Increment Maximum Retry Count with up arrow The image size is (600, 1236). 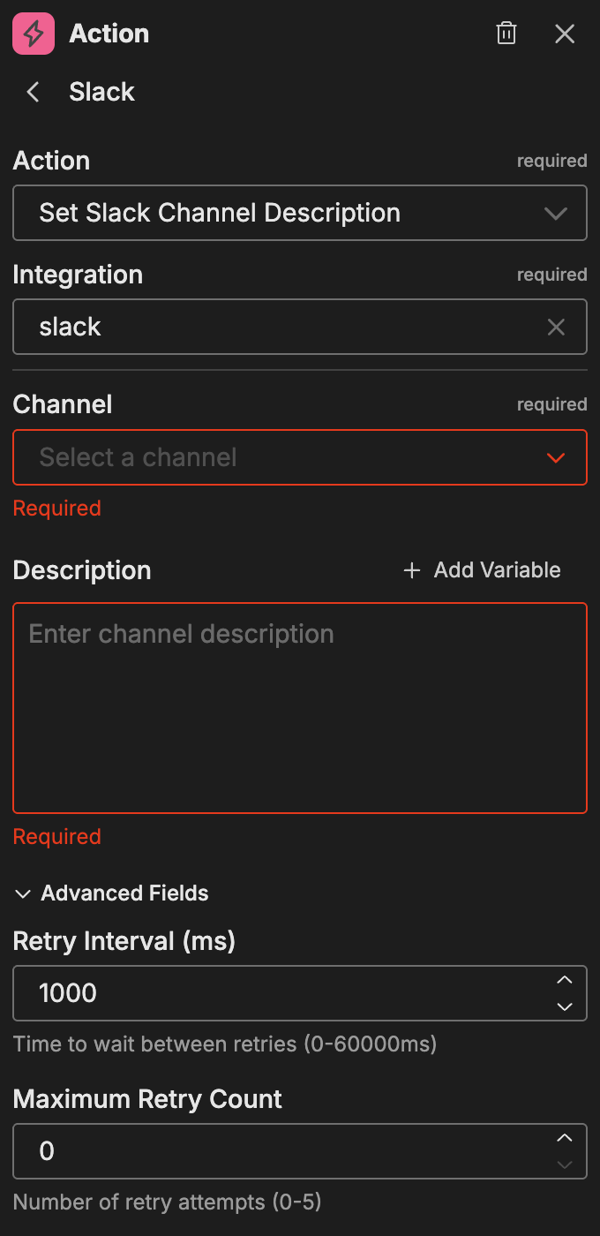pyautogui.click(x=565, y=1139)
